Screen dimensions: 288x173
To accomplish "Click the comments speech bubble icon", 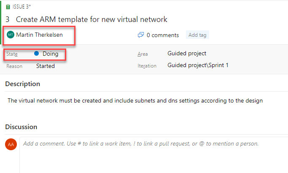I will tap(141, 35).
